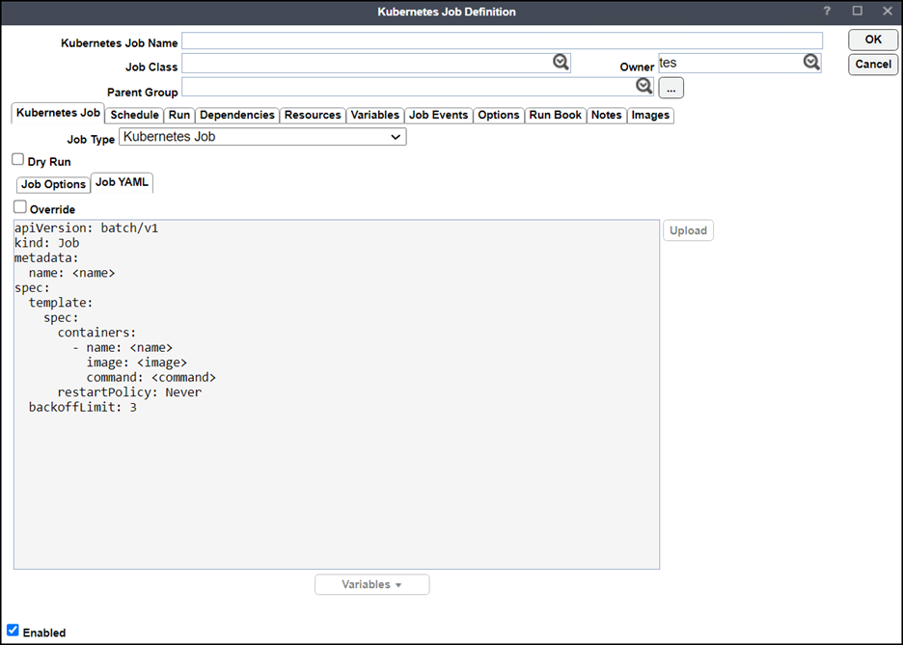This screenshot has height=645, width=903.
Task: Click the 'image: <image>' line
Action: pyautogui.click(x=137, y=363)
